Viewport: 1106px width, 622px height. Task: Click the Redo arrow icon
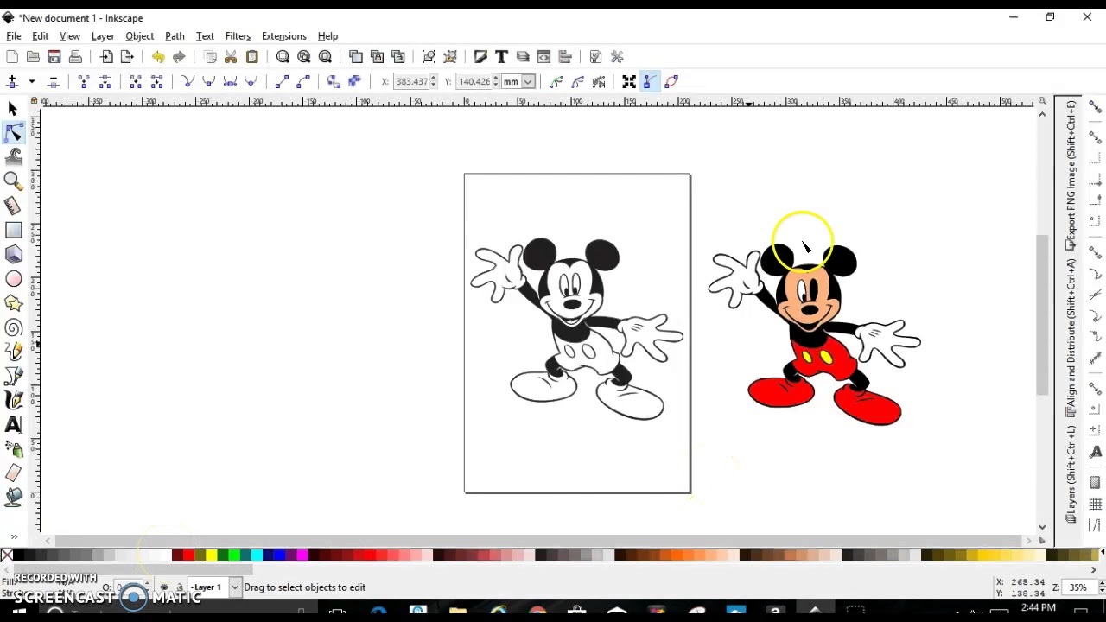pos(179,57)
